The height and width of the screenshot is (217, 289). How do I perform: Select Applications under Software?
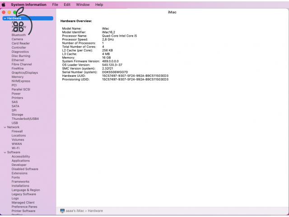21,161
